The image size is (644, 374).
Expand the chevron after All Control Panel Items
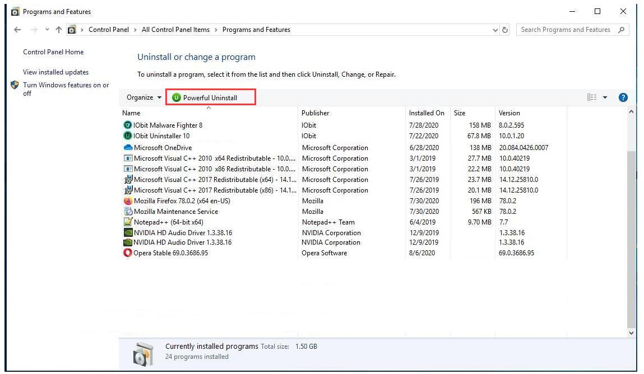click(x=216, y=30)
